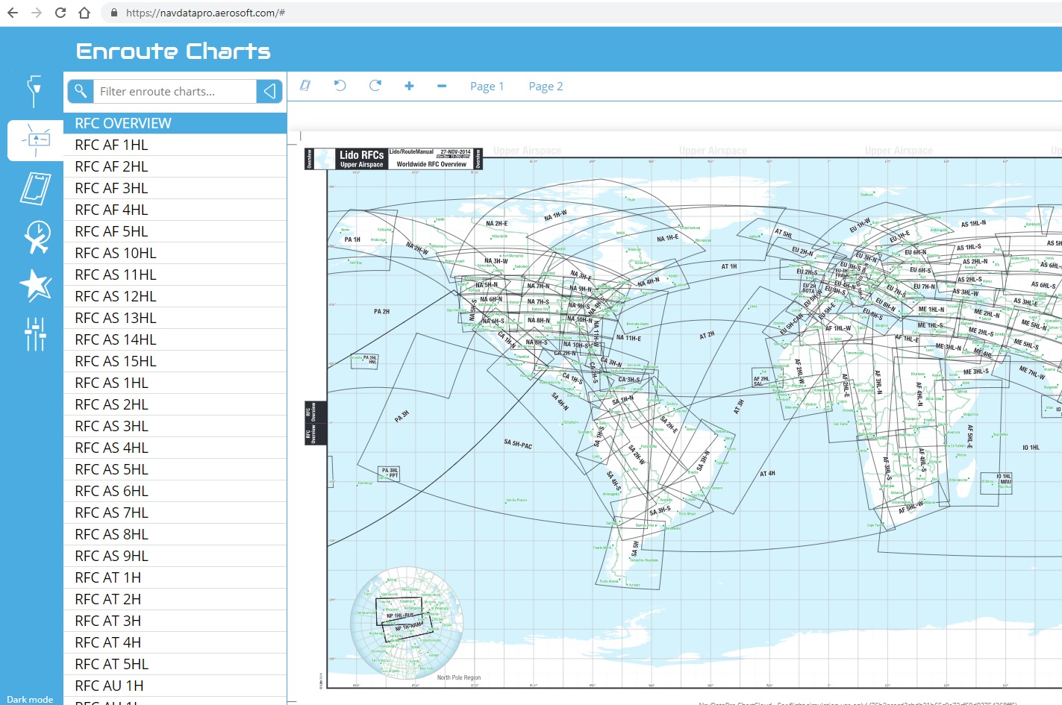Open the clipboard documents sidebar icon
This screenshot has width=1062, height=705.
pyautogui.click(x=35, y=188)
